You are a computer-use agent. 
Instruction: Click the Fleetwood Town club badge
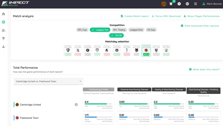[17, 118]
